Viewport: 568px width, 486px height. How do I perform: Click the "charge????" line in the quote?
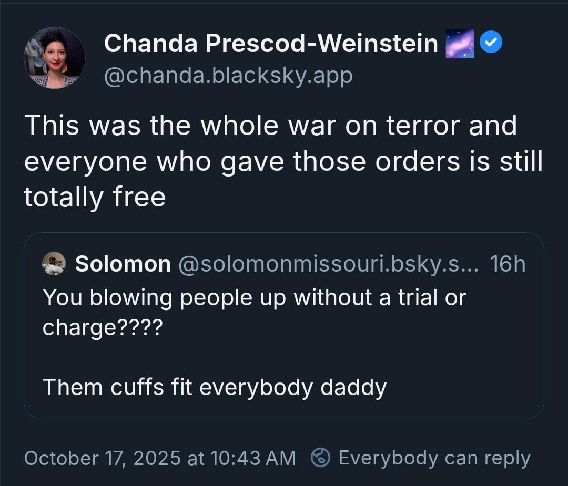[103, 328]
